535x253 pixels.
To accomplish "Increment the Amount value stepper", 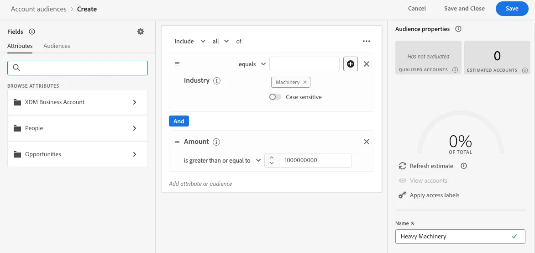I will click(272, 158).
